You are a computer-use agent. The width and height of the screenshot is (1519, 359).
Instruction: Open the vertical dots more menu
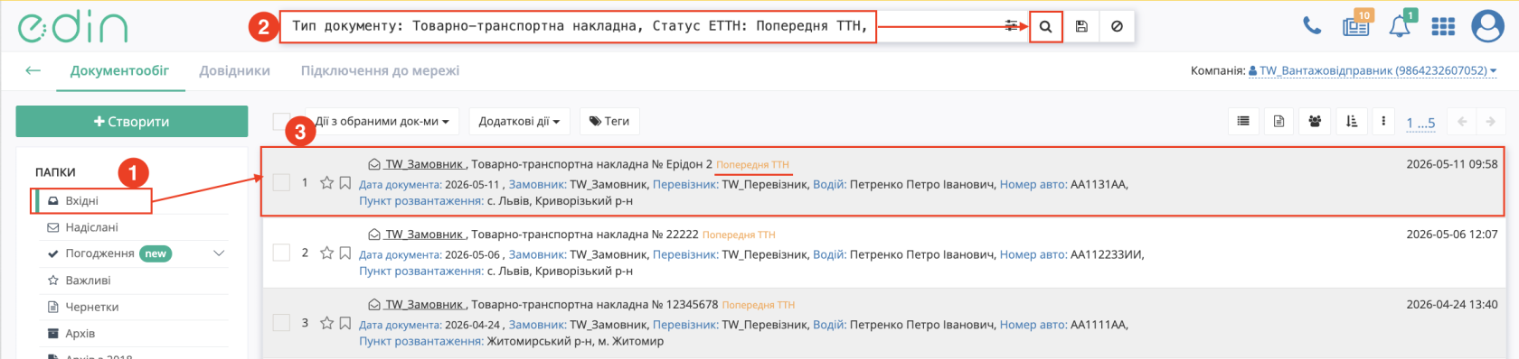[1382, 121]
